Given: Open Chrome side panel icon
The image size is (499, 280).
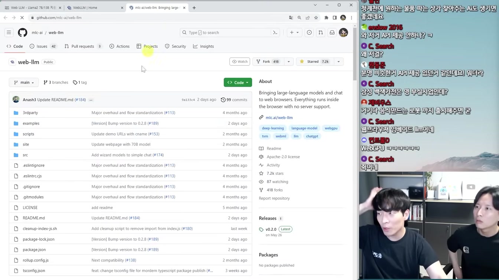Looking at the screenshot, I should click(x=335, y=17).
